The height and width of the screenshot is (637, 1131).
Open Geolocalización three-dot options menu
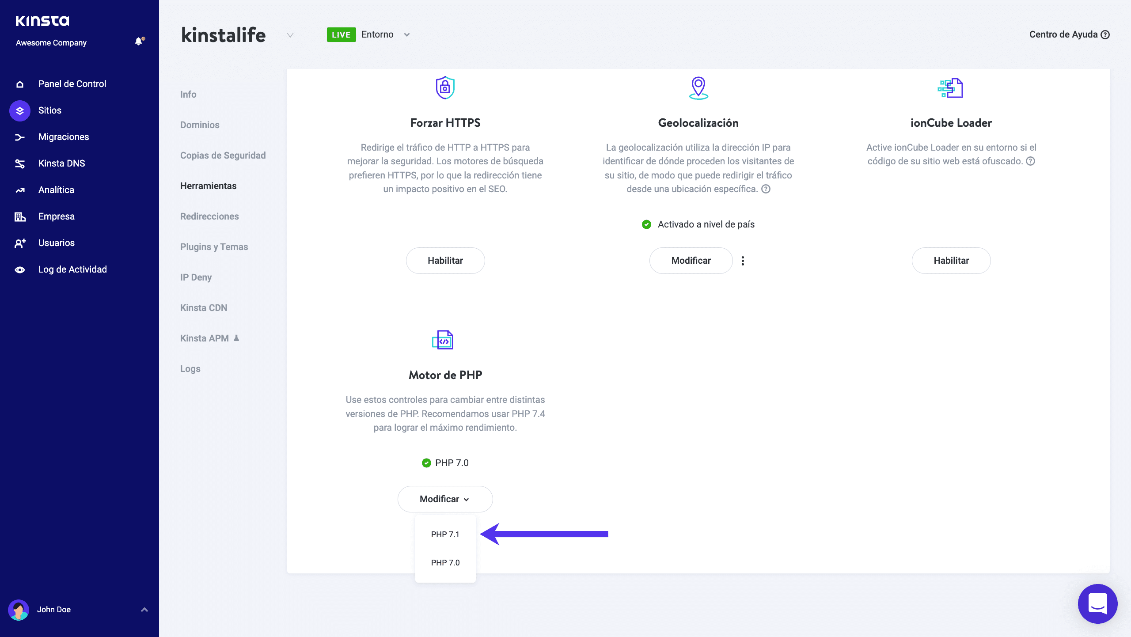coord(743,261)
